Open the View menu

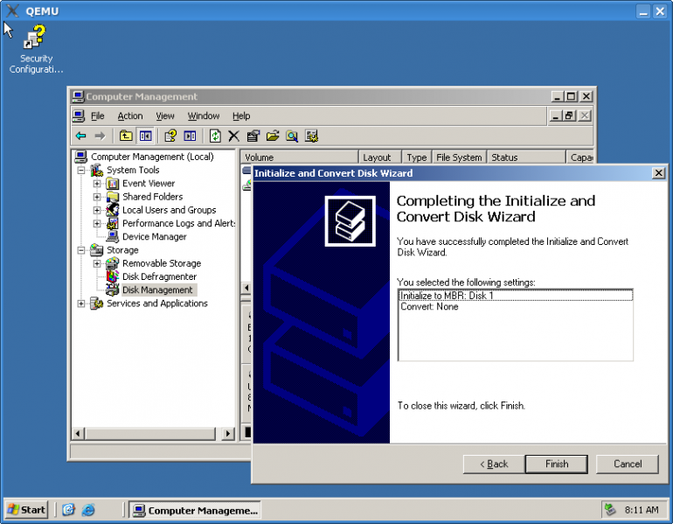(x=165, y=115)
